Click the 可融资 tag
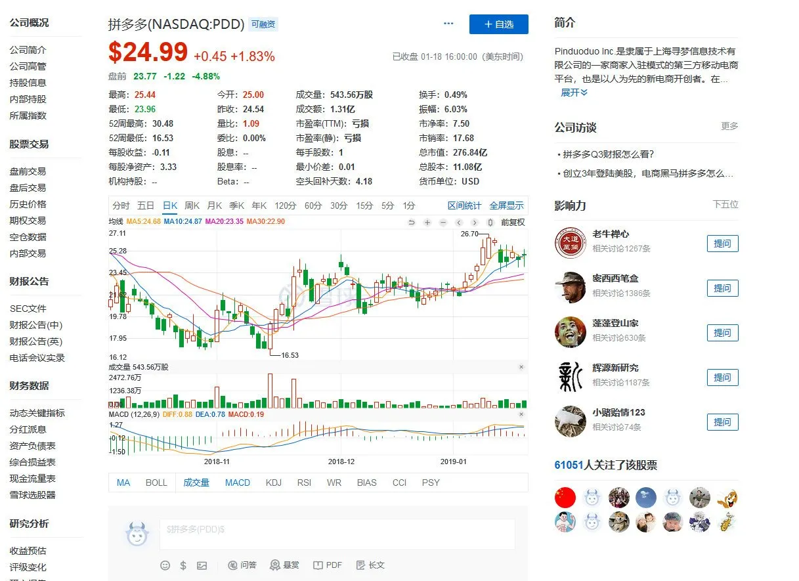Viewport: 799px width, 581px height. [x=263, y=24]
